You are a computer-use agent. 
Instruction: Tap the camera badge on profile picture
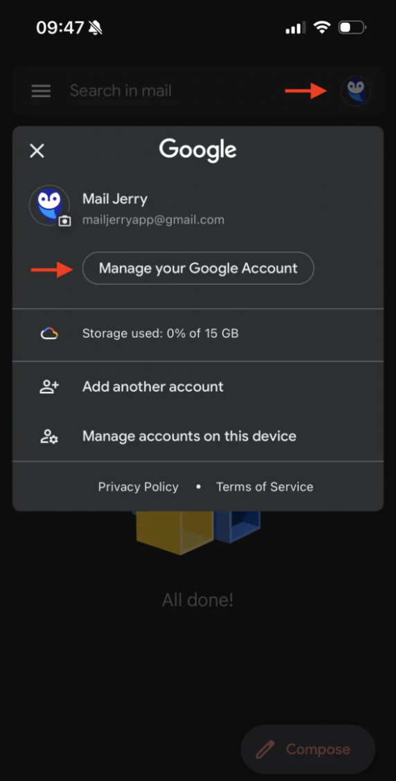pos(65,221)
